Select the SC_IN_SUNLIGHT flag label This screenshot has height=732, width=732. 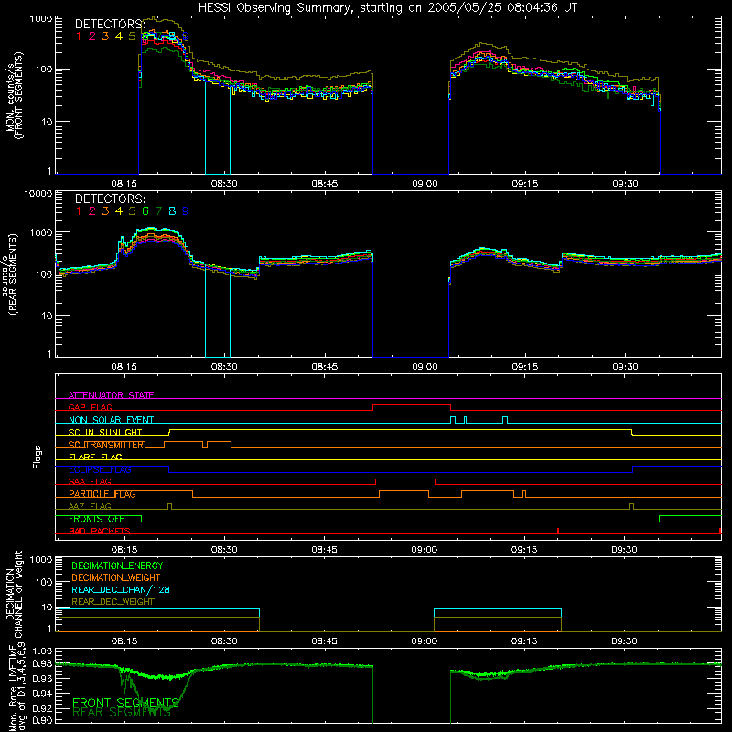[x=105, y=432]
